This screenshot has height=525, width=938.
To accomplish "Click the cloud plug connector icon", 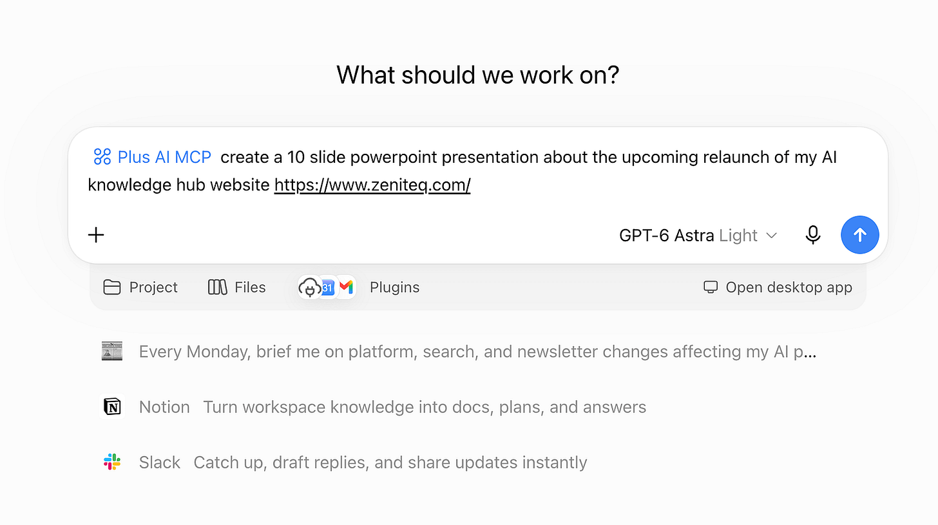I will pos(311,287).
